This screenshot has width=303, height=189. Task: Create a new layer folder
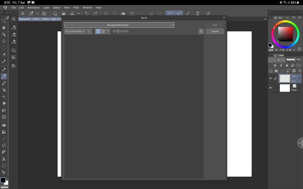276,71
